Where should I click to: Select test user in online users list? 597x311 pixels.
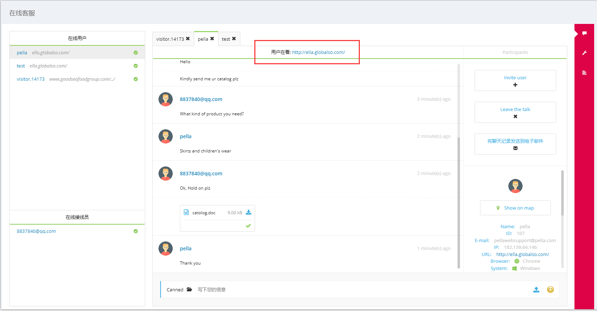coord(21,66)
